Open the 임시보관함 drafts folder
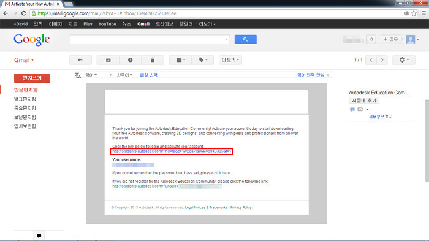This screenshot has width=429, height=241. coord(25,126)
